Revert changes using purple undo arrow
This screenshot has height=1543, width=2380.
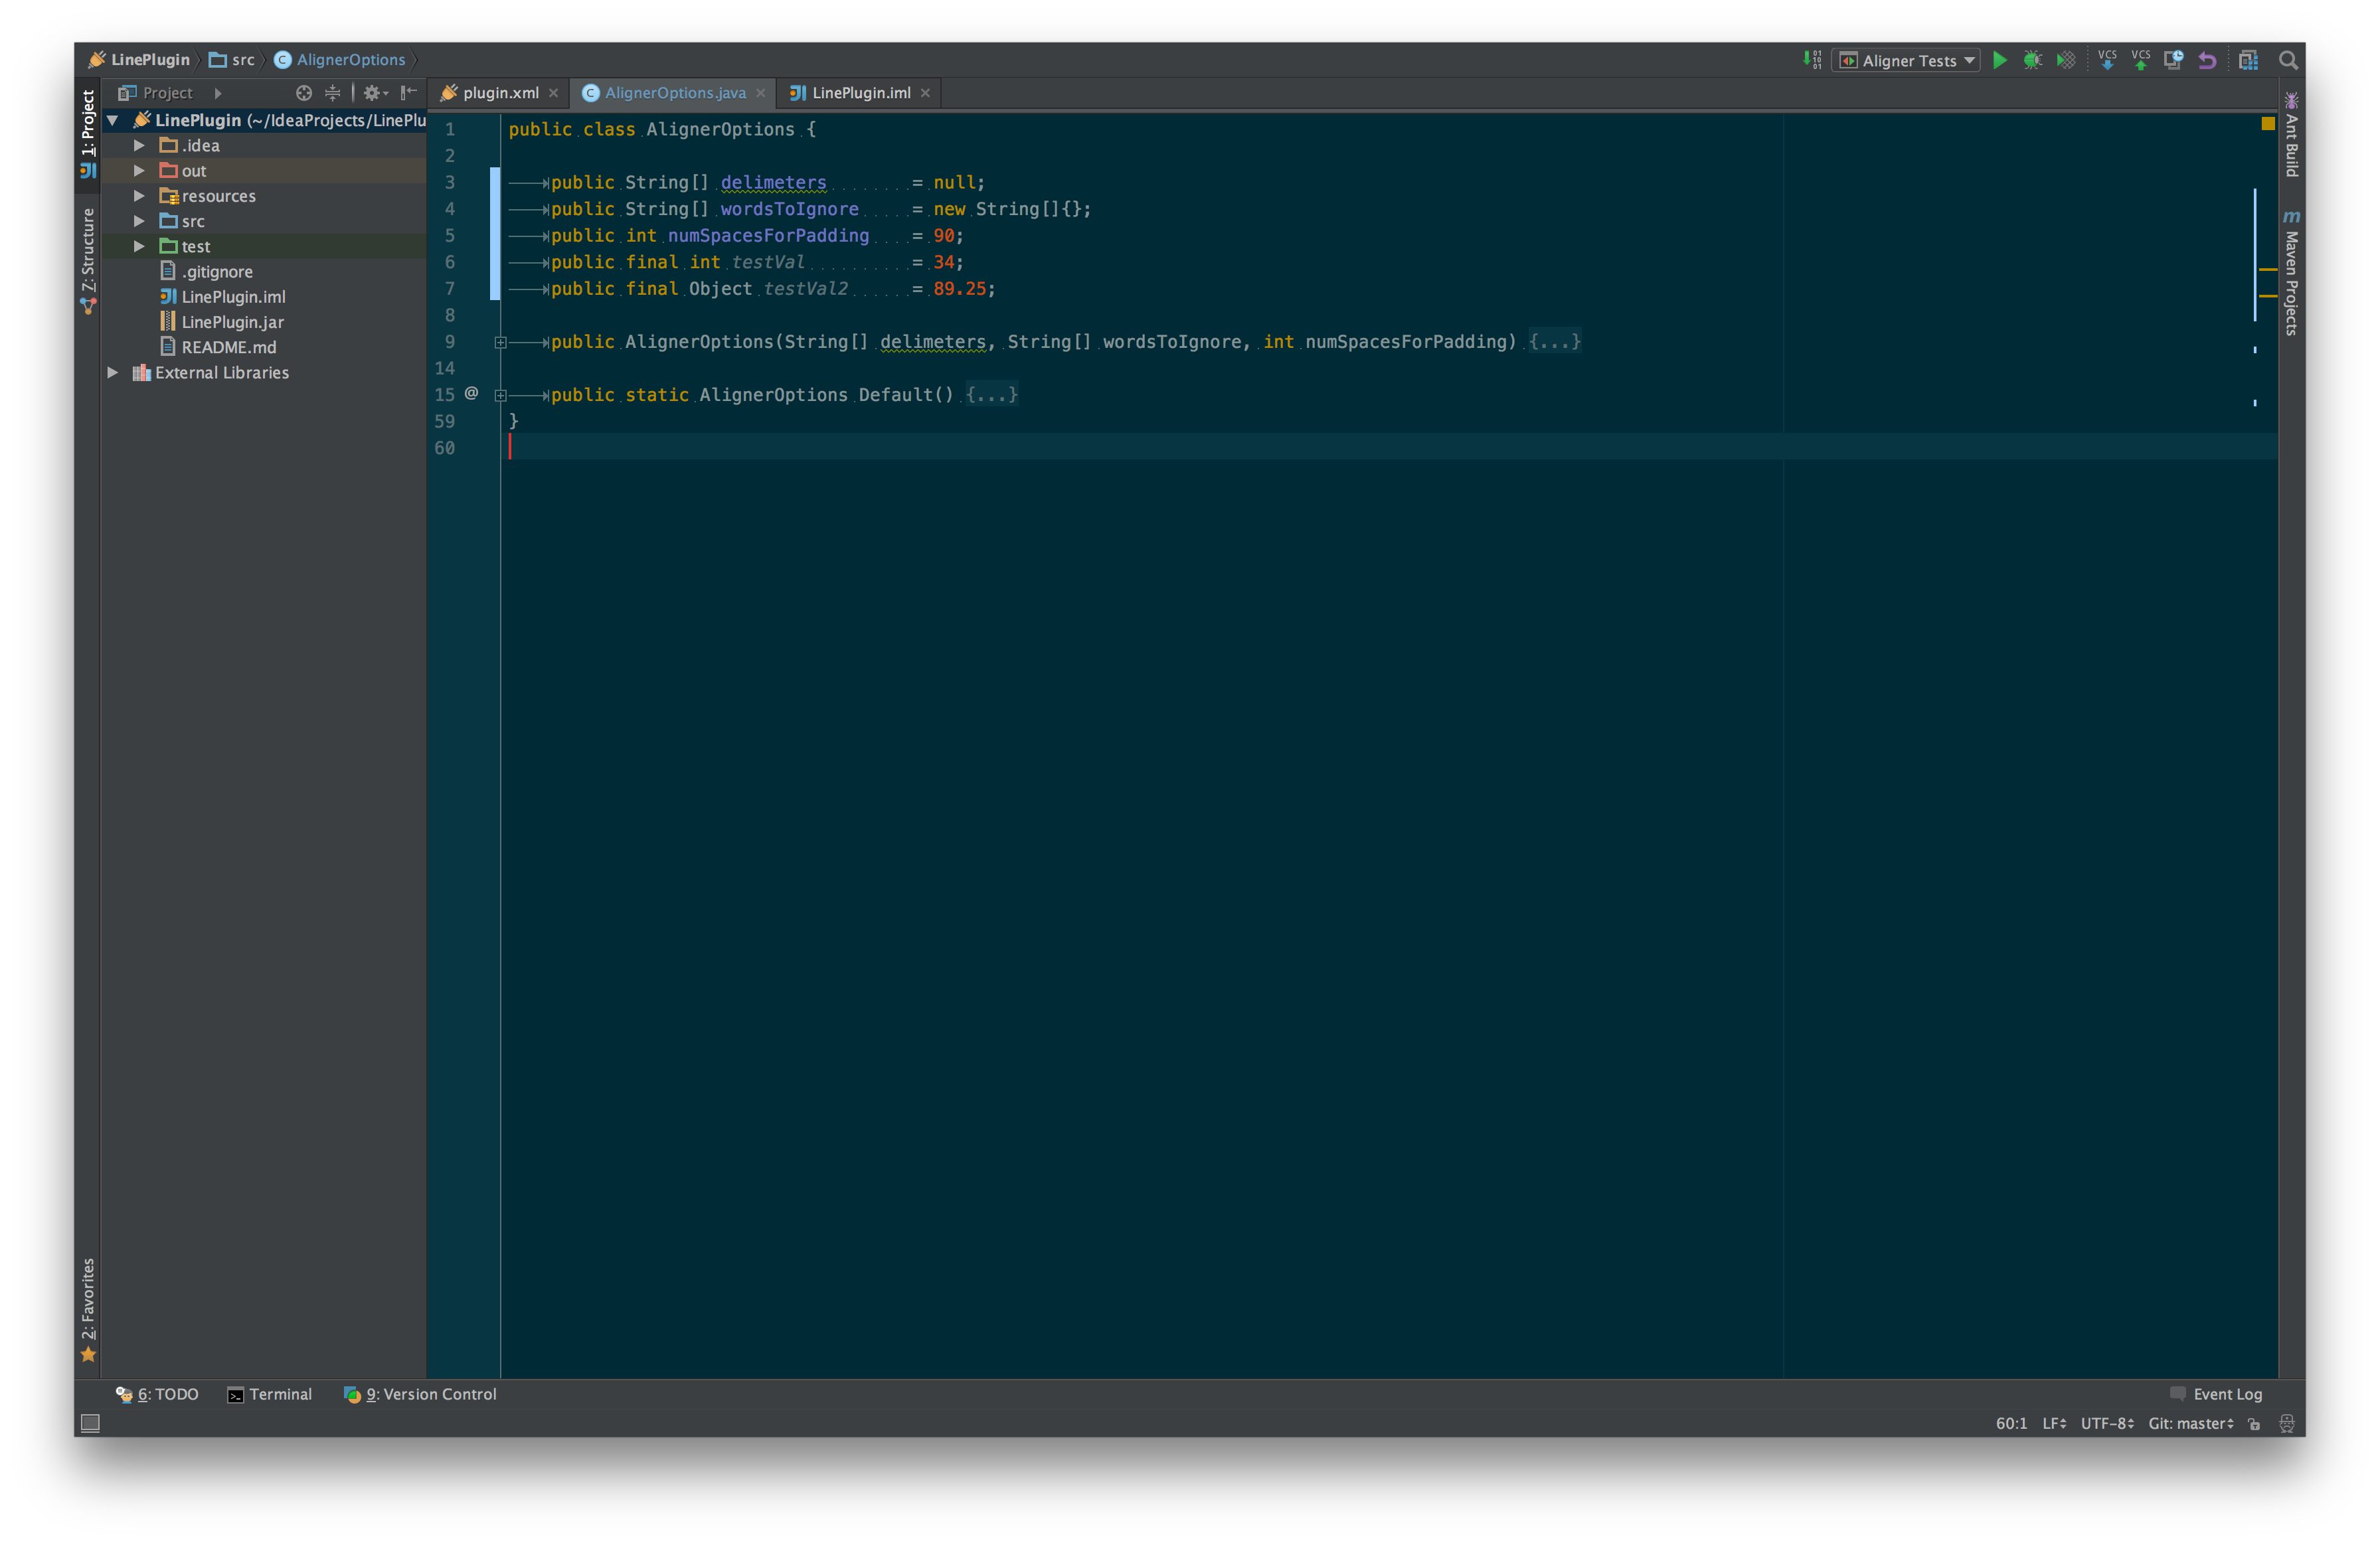coord(2207,60)
